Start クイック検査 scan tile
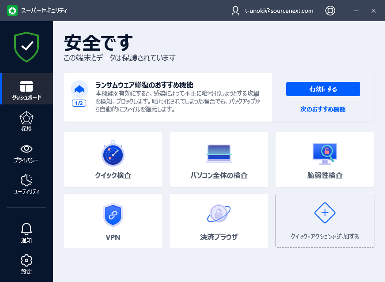The width and height of the screenshot is (385, 282). pos(113,160)
